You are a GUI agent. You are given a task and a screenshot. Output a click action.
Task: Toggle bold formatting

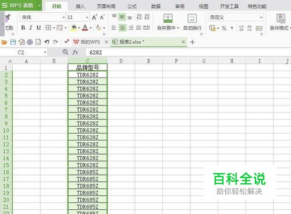click(23, 28)
